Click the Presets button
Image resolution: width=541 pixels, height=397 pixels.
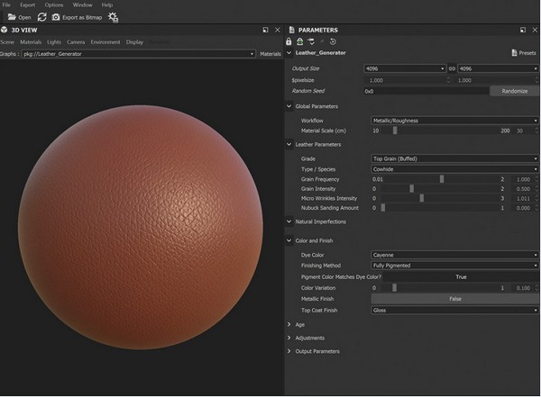click(523, 53)
